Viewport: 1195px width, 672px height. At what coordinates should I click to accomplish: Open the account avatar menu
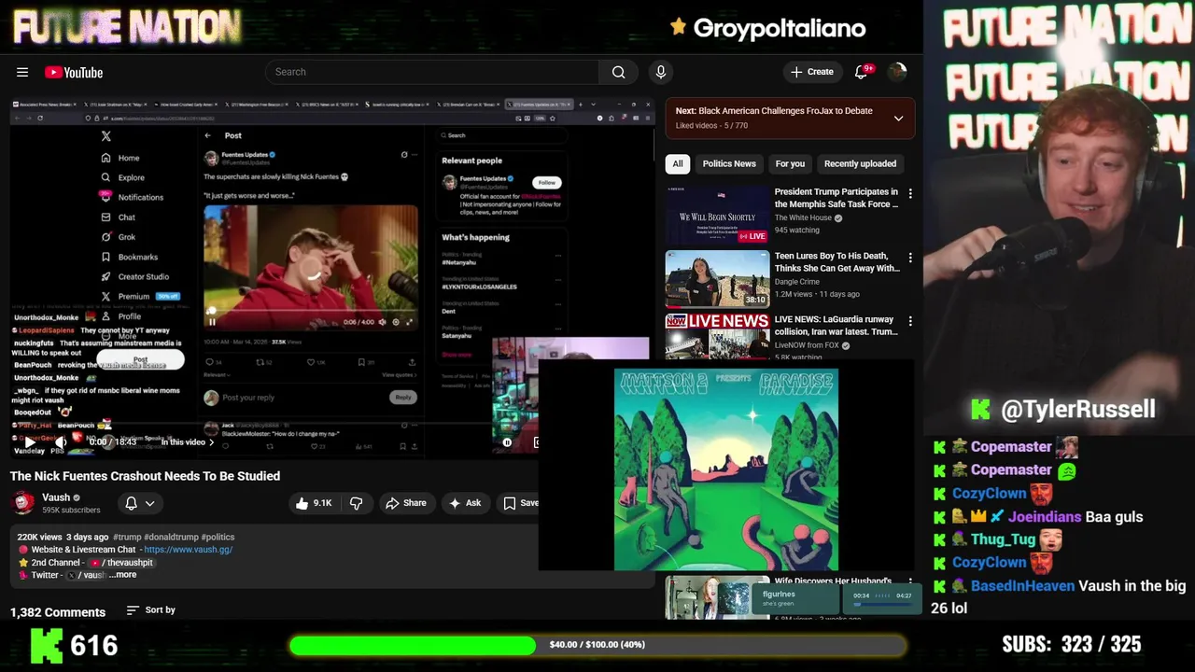point(897,72)
